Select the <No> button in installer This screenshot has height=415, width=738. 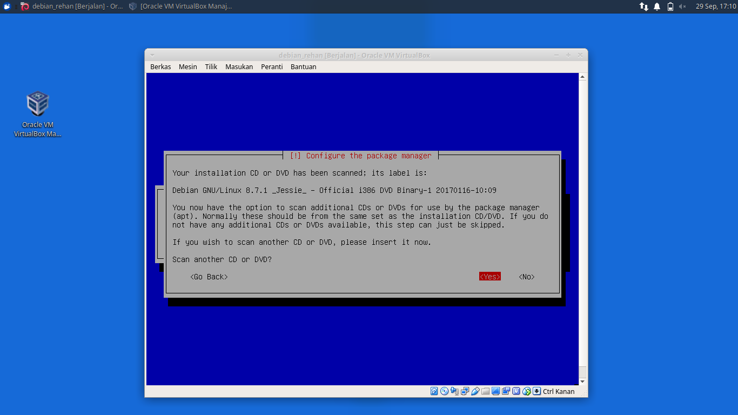click(527, 277)
